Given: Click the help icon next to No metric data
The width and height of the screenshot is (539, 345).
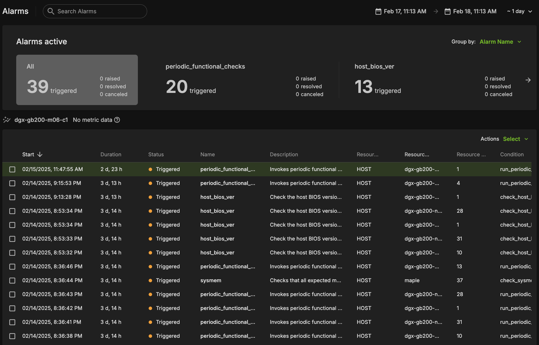Looking at the screenshot, I should pos(117,120).
